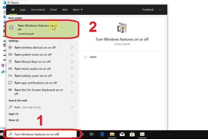The image size is (208, 139).
Task: Click the keyboard icon beside On-Screen Keyboard
Action: [x=10, y=90]
